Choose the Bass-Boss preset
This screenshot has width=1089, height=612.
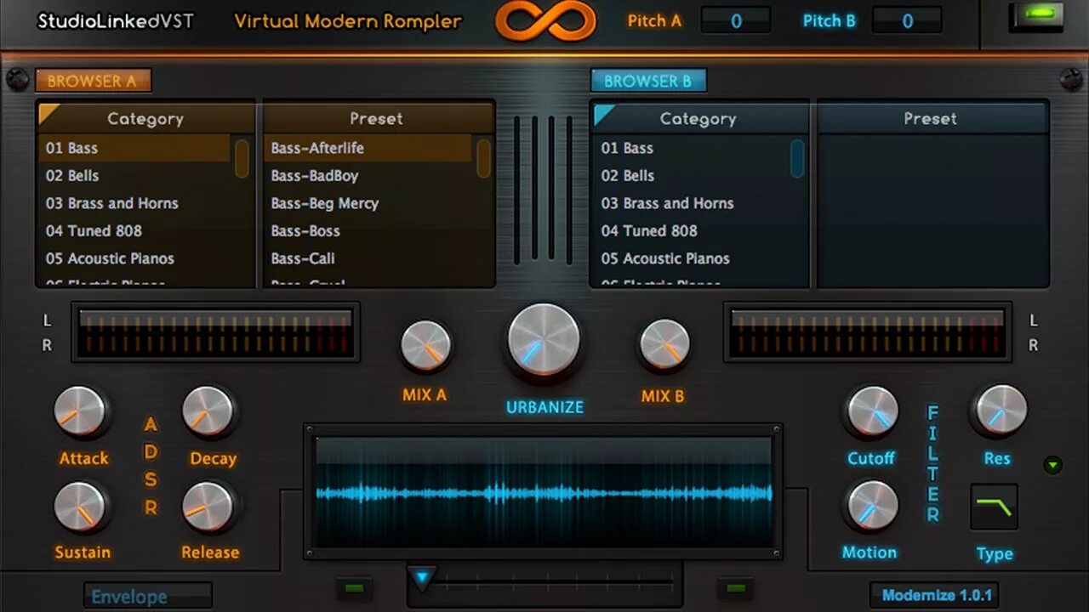(x=368, y=230)
